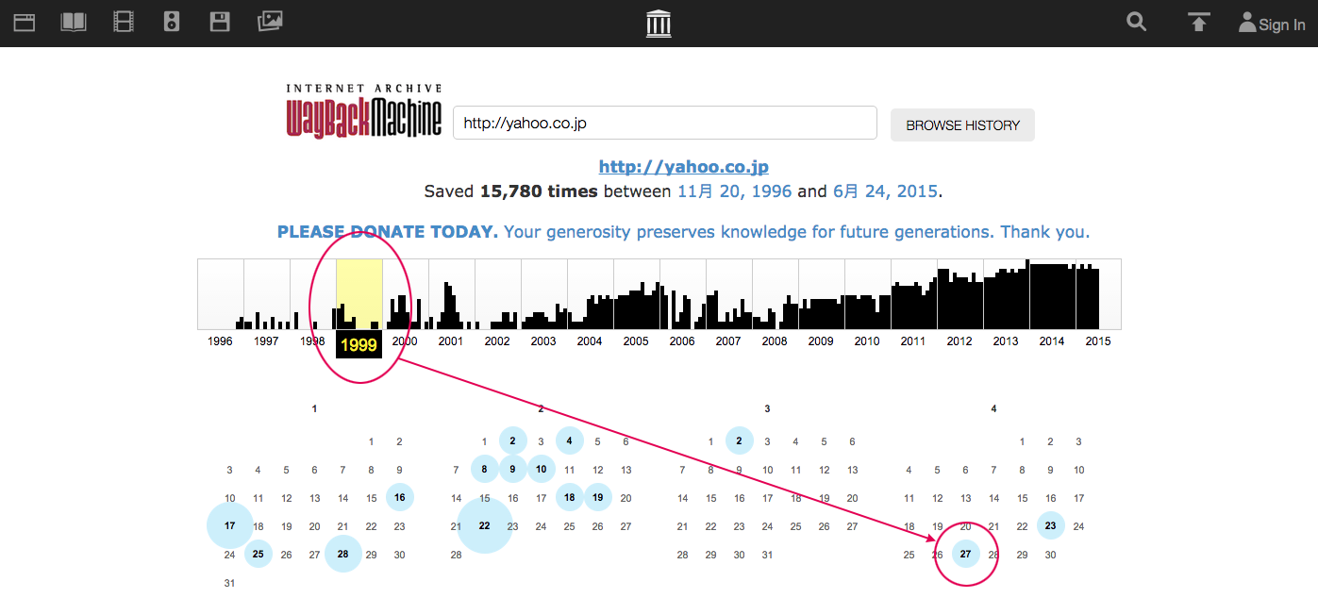Viewport: 1318px width, 598px height.
Task: Open the February 9 snapshot
Action: [x=513, y=469]
